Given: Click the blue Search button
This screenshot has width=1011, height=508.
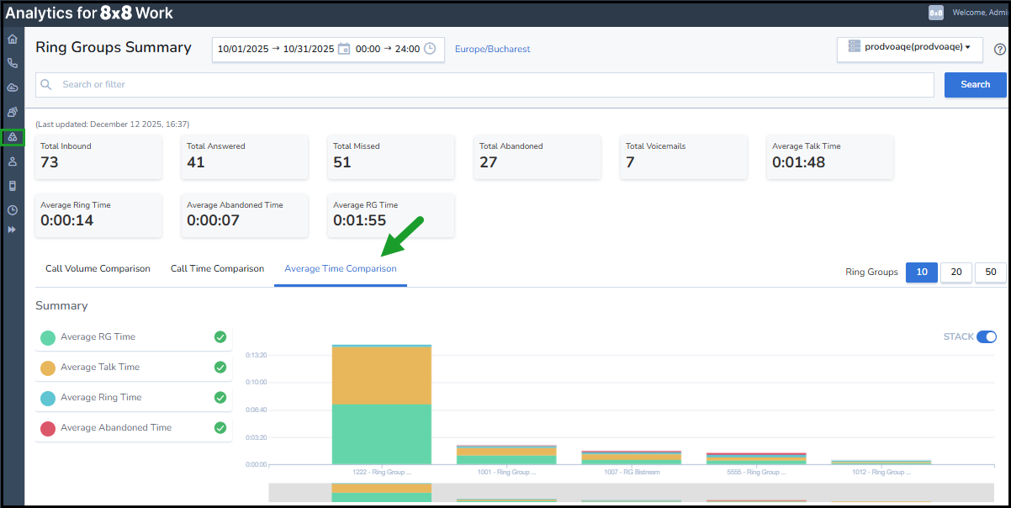Looking at the screenshot, I should (975, 85).
